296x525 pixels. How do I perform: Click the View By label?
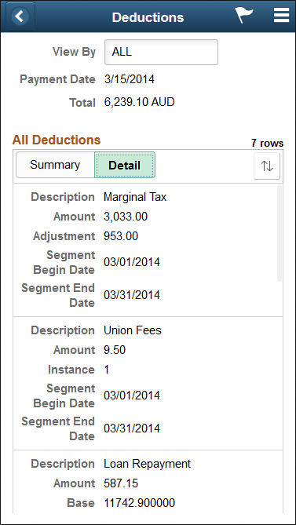[74, 52]
